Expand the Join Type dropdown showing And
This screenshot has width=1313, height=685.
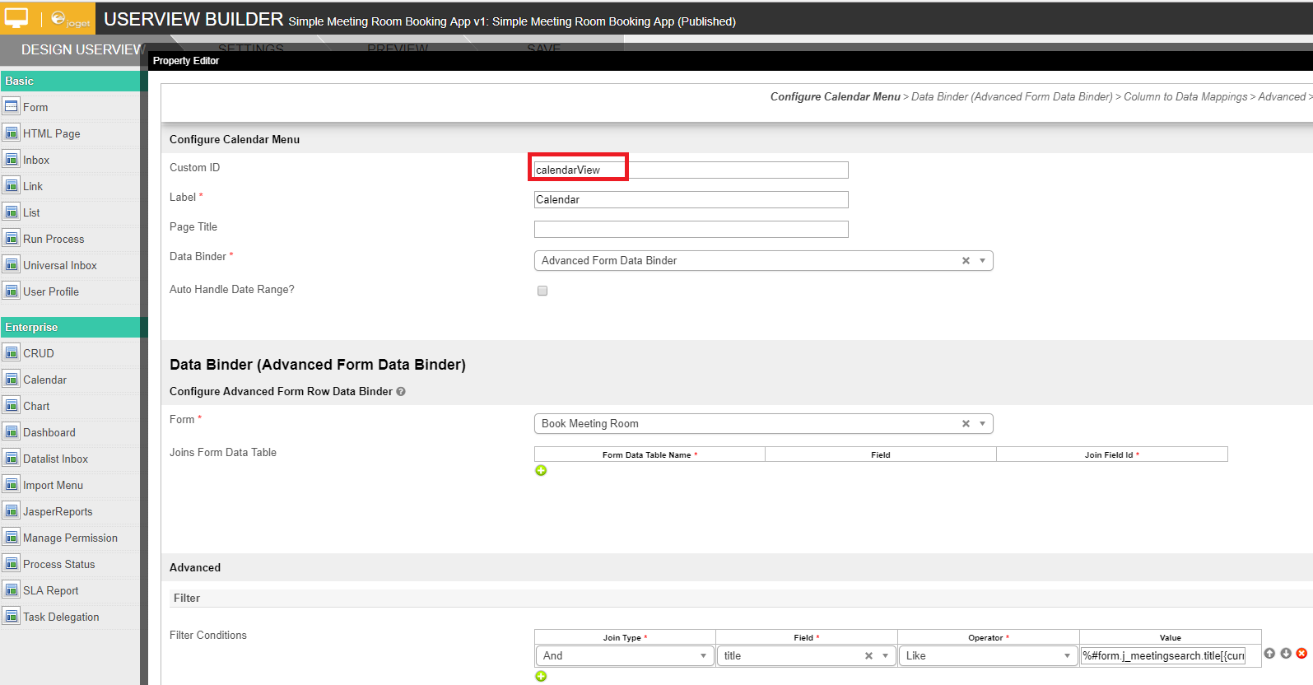coord(624,656)
